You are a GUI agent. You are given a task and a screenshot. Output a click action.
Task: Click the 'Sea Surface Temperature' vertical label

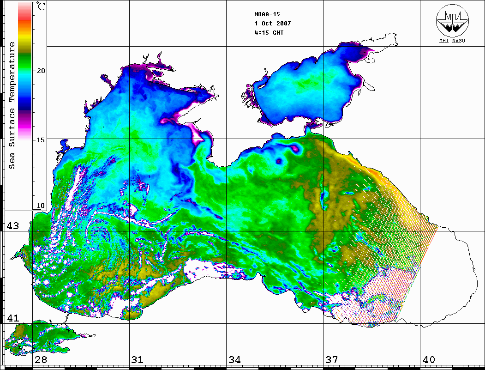[x=12, y=105]
